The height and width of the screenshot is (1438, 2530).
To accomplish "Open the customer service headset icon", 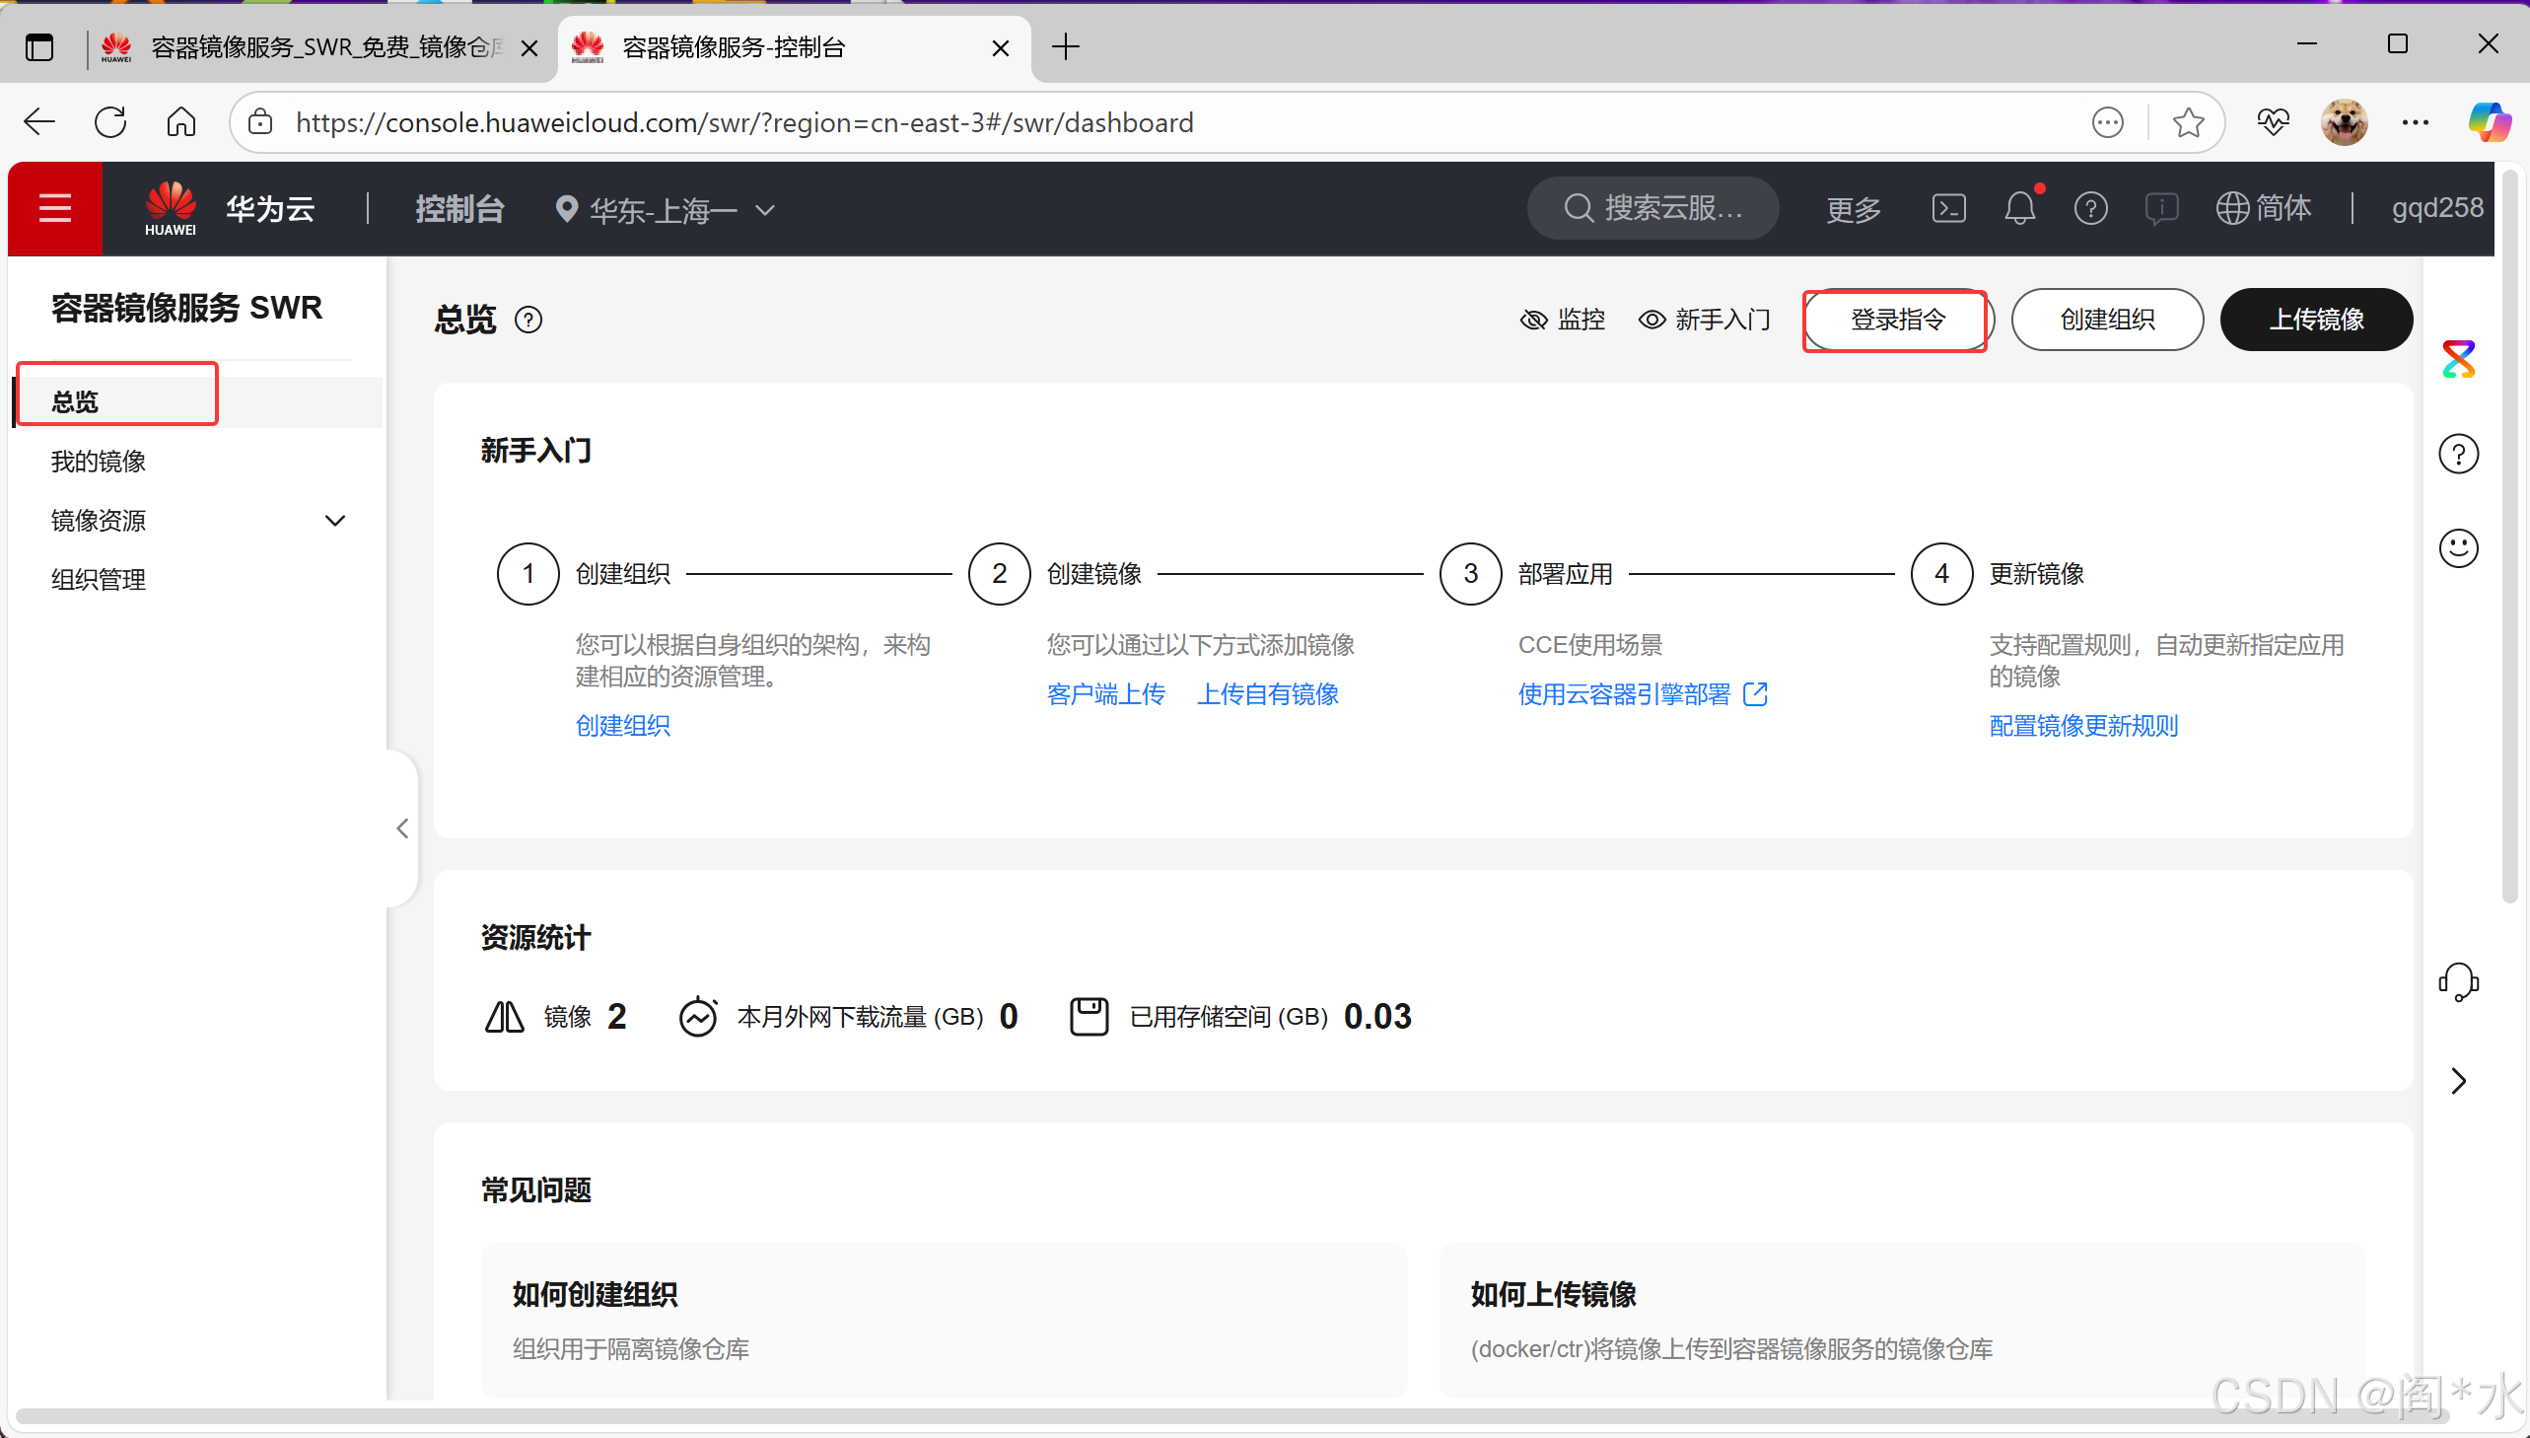I will pyautogui.click(x=2457, y=981).
